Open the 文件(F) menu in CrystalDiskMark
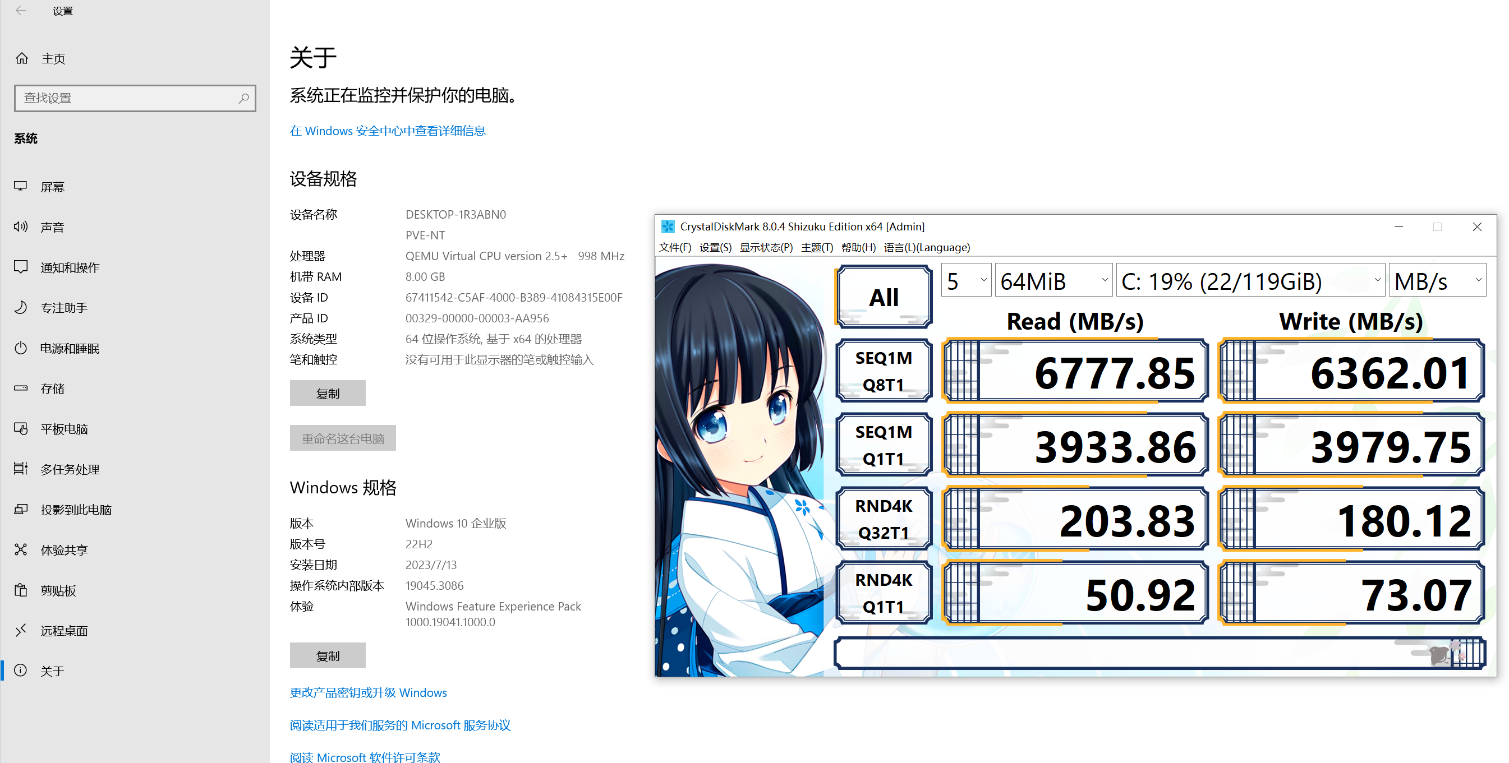1509x763 pixels. click(x=675, y=248)
